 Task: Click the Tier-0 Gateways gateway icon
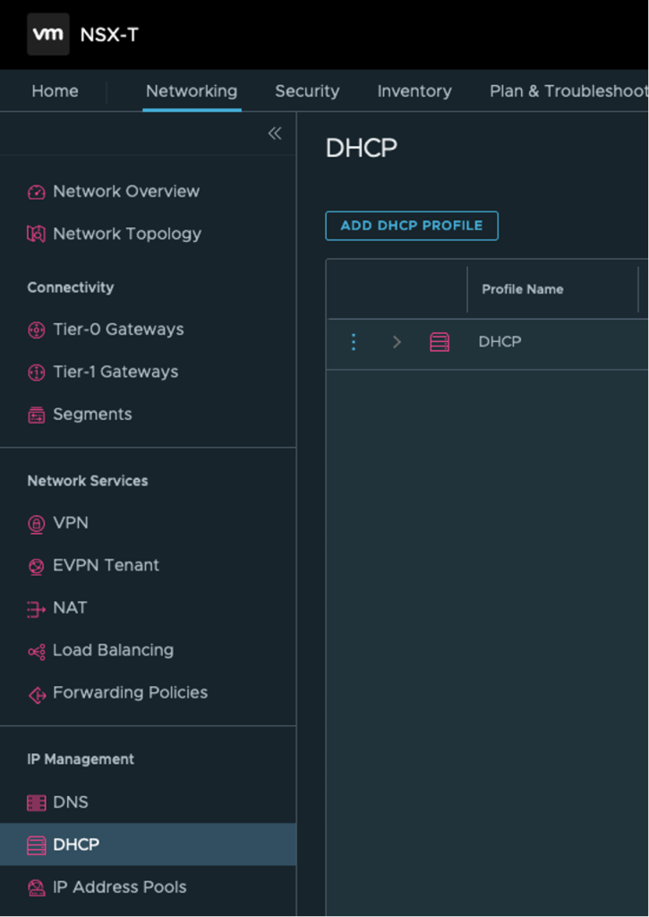[x=36, y=330]
